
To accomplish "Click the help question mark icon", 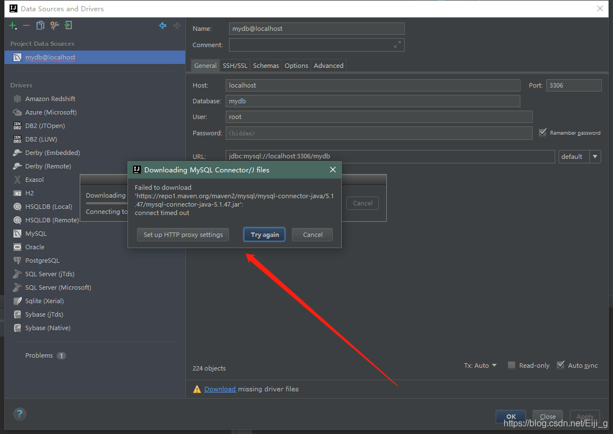I will tap(20, 414).
